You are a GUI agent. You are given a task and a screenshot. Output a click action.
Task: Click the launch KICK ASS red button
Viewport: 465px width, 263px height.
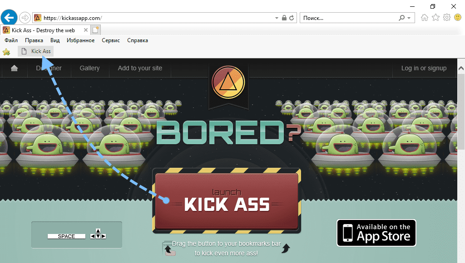[x=227, y=201]
